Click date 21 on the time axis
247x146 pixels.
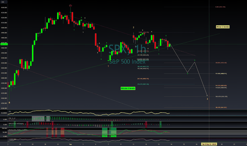pos(234,144)
